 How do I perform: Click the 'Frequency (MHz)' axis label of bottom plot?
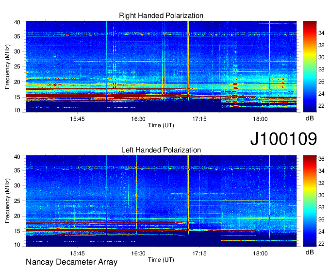[7, 201]
